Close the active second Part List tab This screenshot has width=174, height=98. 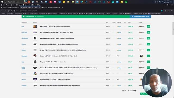39,8
